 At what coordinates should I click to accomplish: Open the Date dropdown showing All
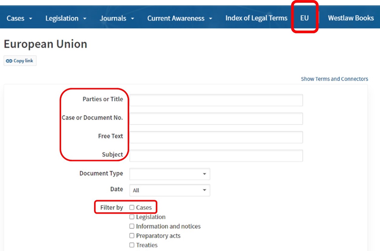pyautogui.click(x=169, y=190)
